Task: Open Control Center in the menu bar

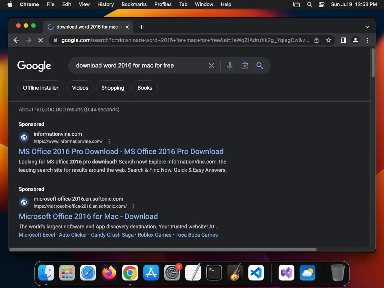Action: click(321, 4)
